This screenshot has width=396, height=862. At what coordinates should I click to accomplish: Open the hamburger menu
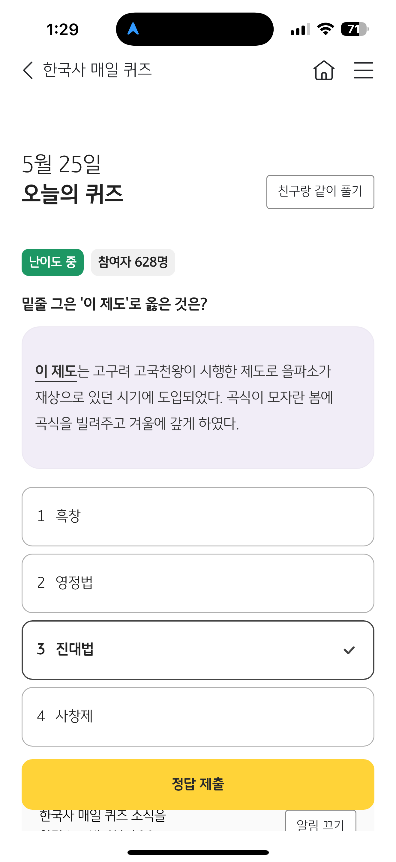coord(363,70)
